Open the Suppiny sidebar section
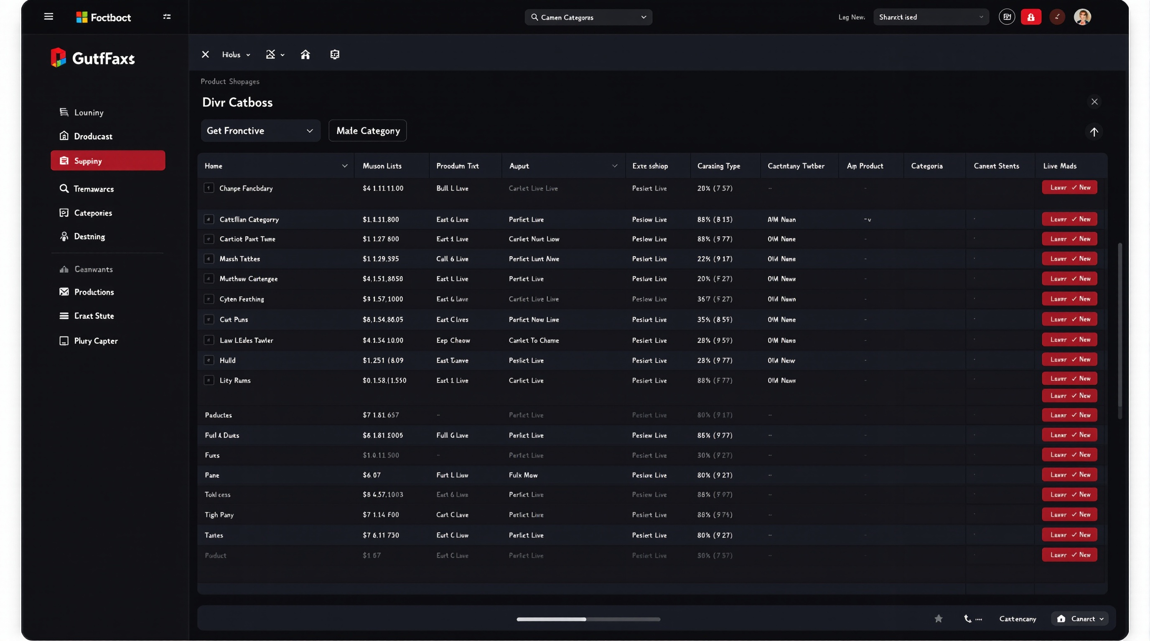 pos(107,161)
